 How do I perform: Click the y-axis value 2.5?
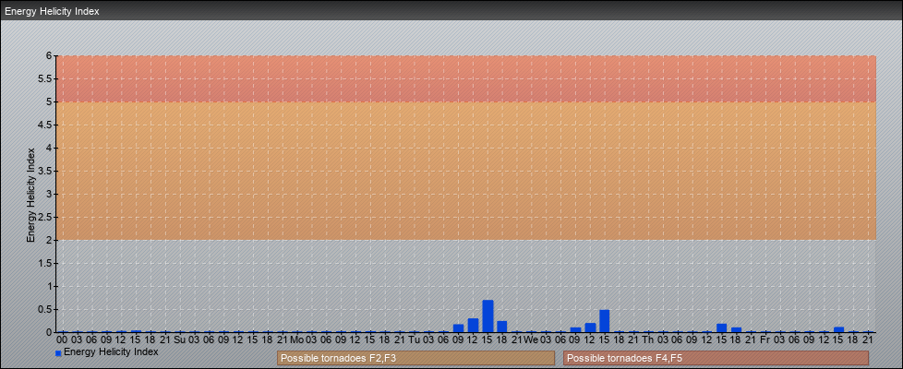(46, 217)
